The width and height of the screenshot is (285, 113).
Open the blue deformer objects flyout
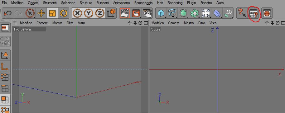click(217, 13)
